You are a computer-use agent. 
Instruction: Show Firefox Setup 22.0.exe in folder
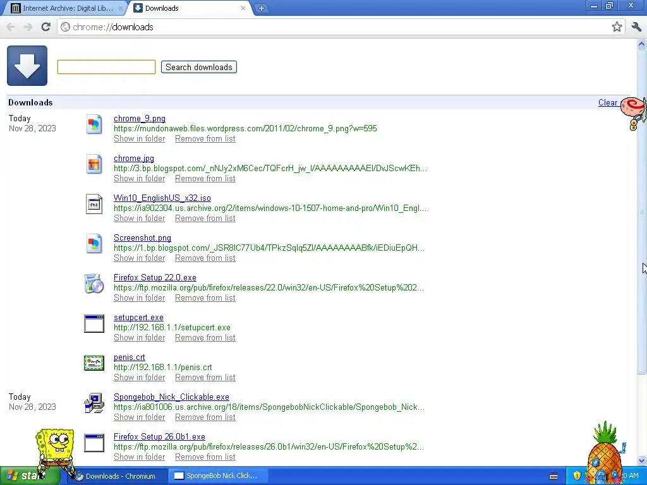click(140, 298)
